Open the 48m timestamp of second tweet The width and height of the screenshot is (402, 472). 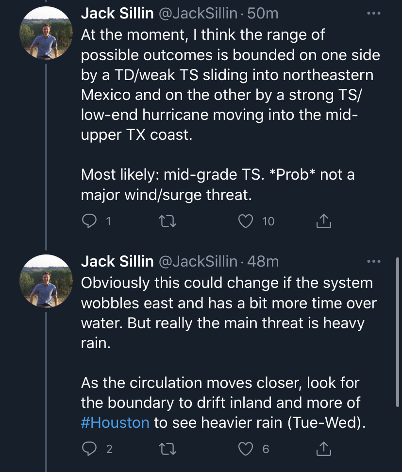point(263,262)
